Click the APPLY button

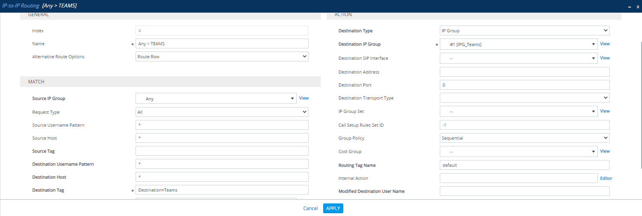[333, 209]
